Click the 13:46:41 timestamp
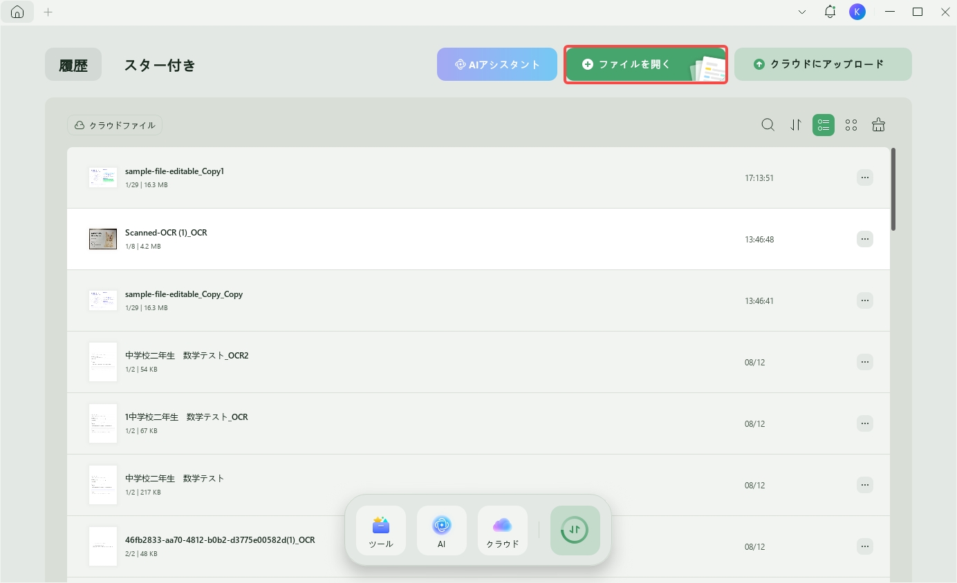Image resolution: width=957 pixels, height=583 pixels. click(x=759, y=301)
